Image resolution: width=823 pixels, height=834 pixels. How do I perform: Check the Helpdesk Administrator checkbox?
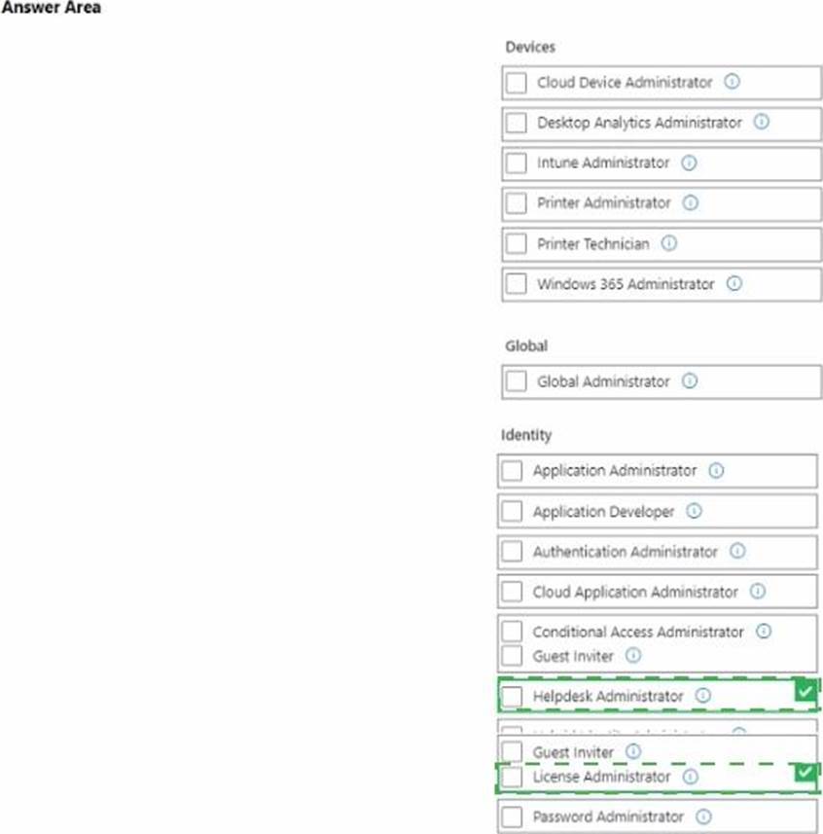click(x=513, y=697)
